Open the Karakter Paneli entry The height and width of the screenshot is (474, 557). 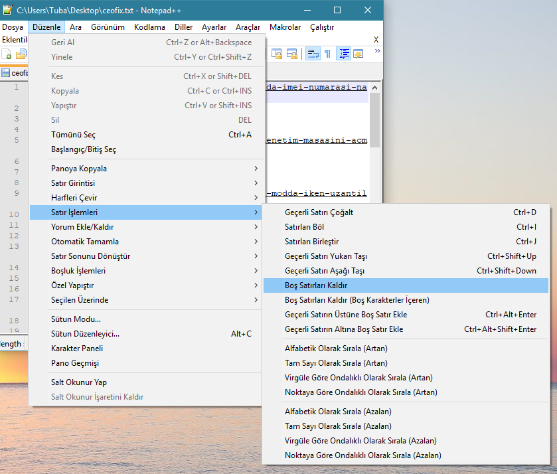tap(146, 349)
